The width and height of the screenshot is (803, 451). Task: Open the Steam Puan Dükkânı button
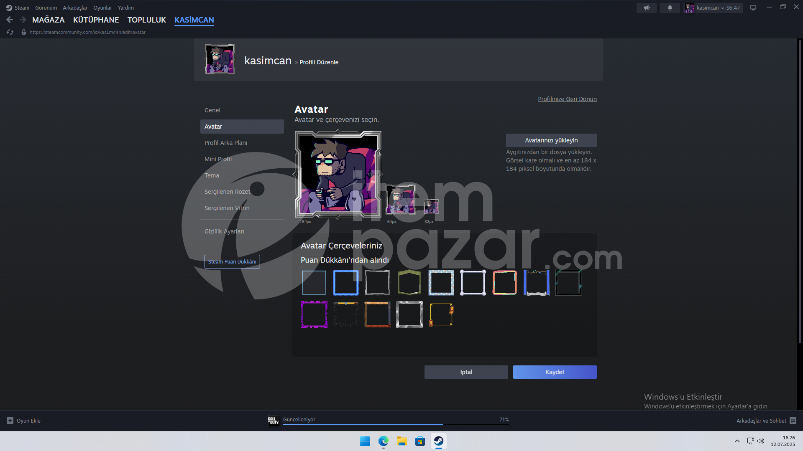point(232,262)
